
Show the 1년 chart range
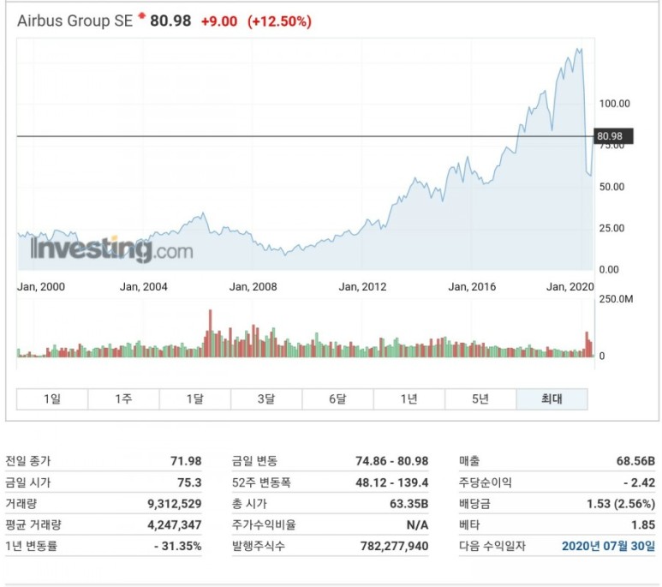click(x=409, y=398)
